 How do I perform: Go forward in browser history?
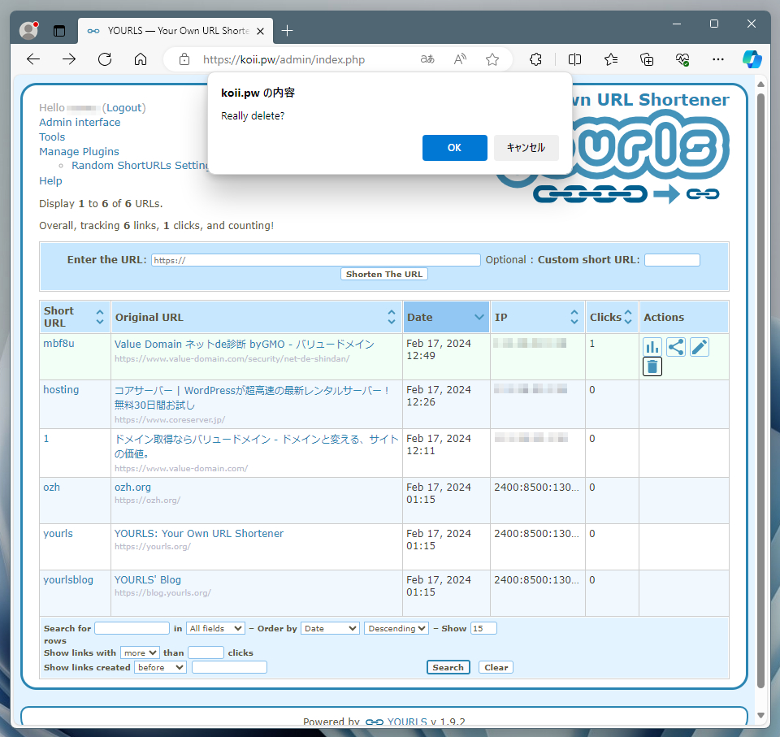(69, 59)
